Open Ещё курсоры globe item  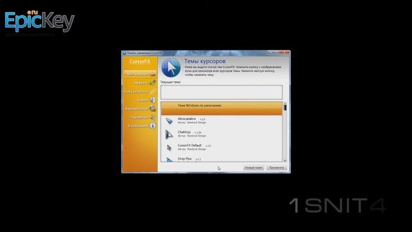click(140, 109)
